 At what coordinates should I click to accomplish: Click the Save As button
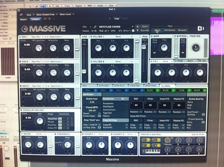pos(145,30)
